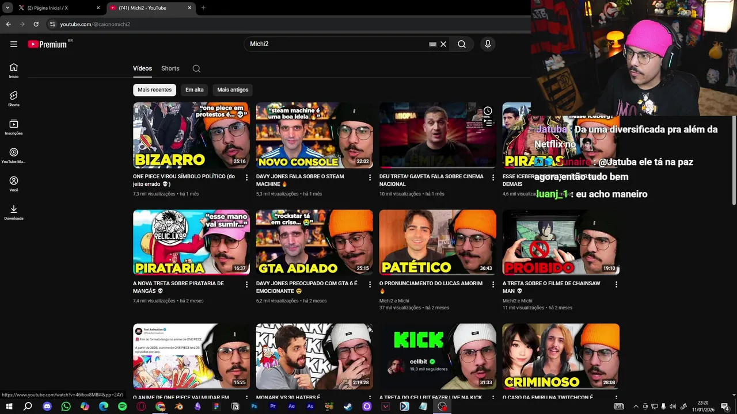737x414 pixels.
Task: Open title DAVY JONES PREOCUPADO COM GTA 6
Action: 307,287
